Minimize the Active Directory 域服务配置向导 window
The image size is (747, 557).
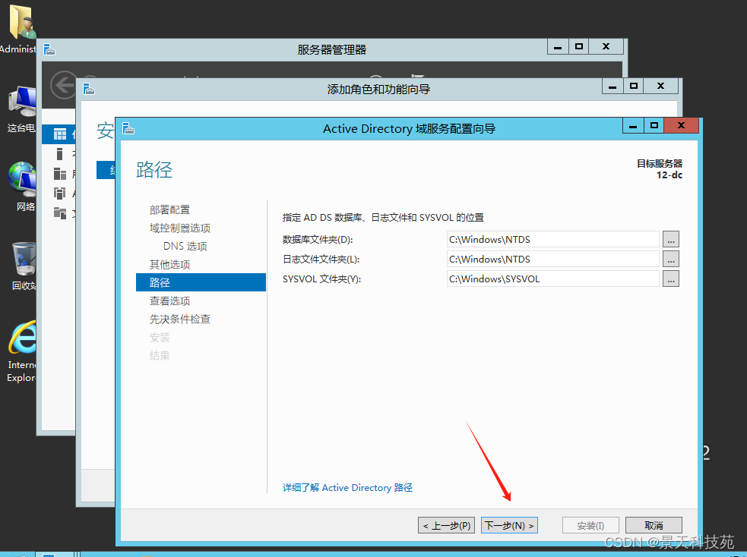click(633, 125)
